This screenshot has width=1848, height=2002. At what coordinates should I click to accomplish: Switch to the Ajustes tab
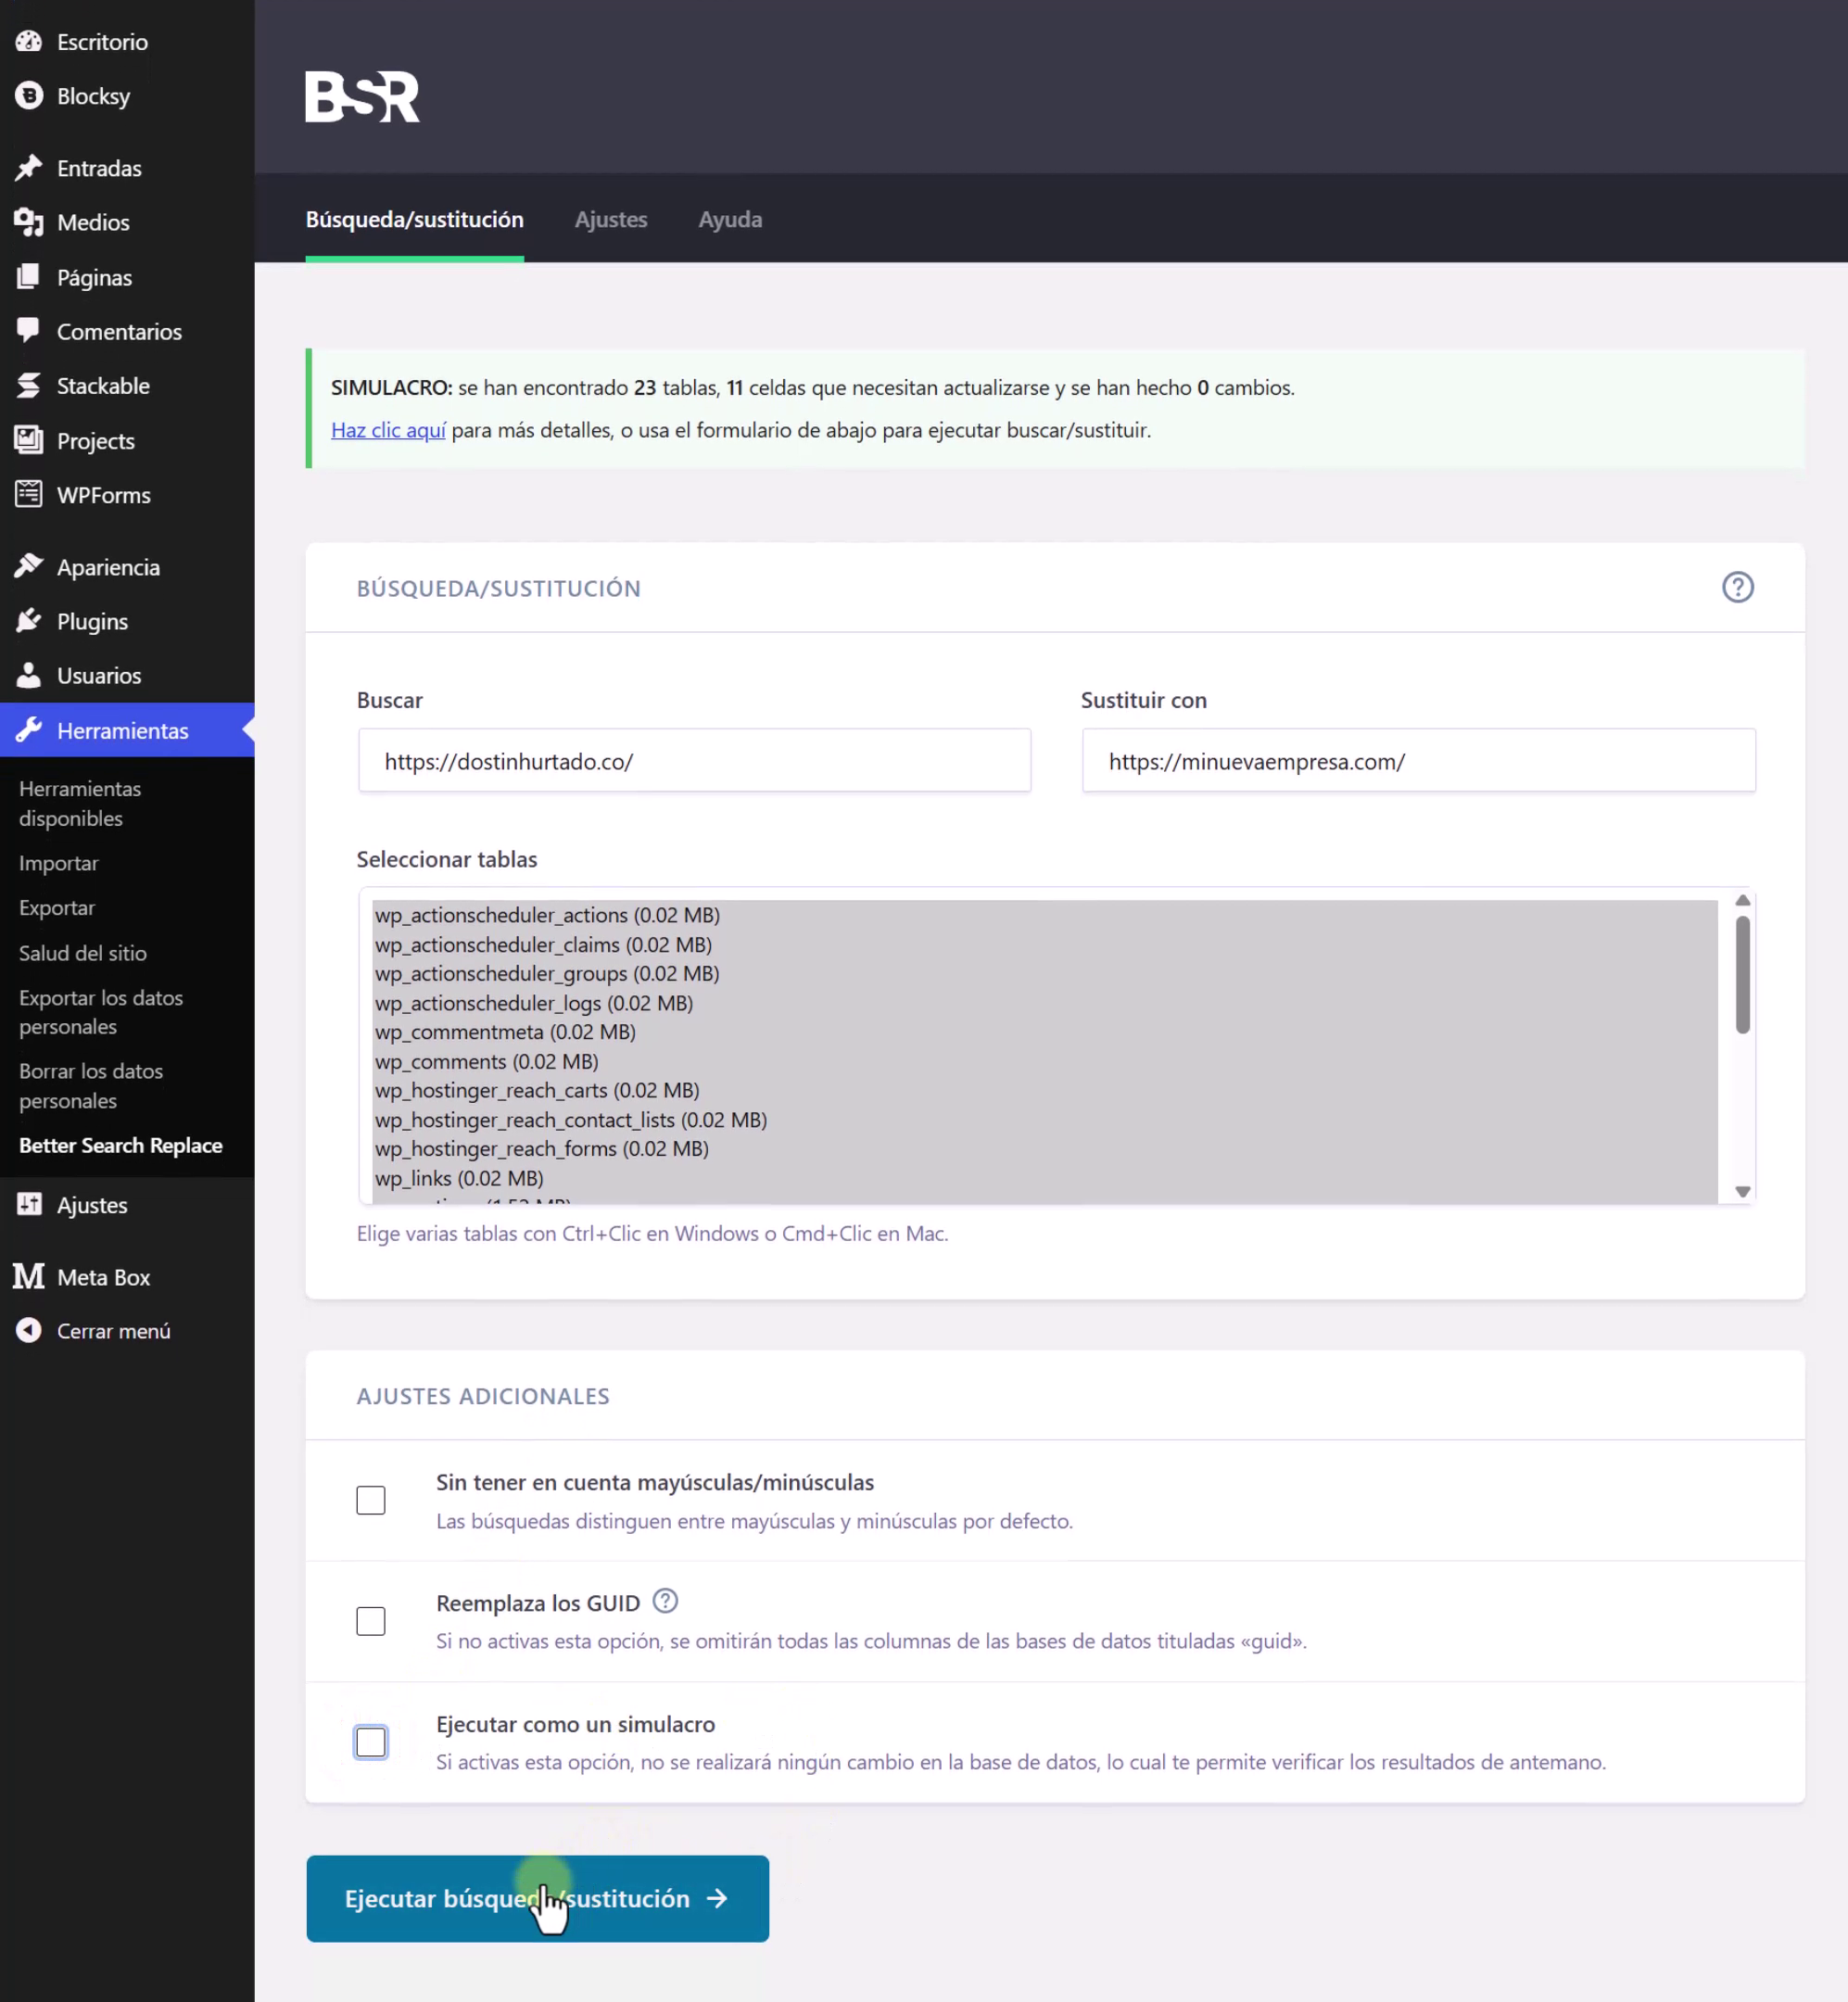point(611,219)
